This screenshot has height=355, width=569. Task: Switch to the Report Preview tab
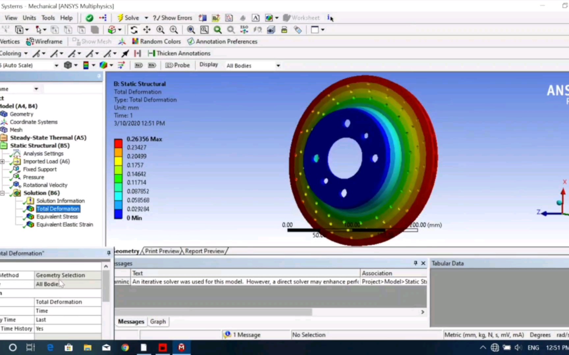click(204, 251)
